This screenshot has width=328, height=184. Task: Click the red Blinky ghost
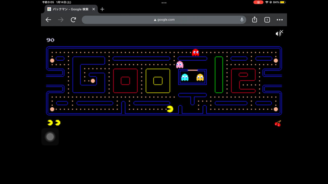tap(195, 52)
